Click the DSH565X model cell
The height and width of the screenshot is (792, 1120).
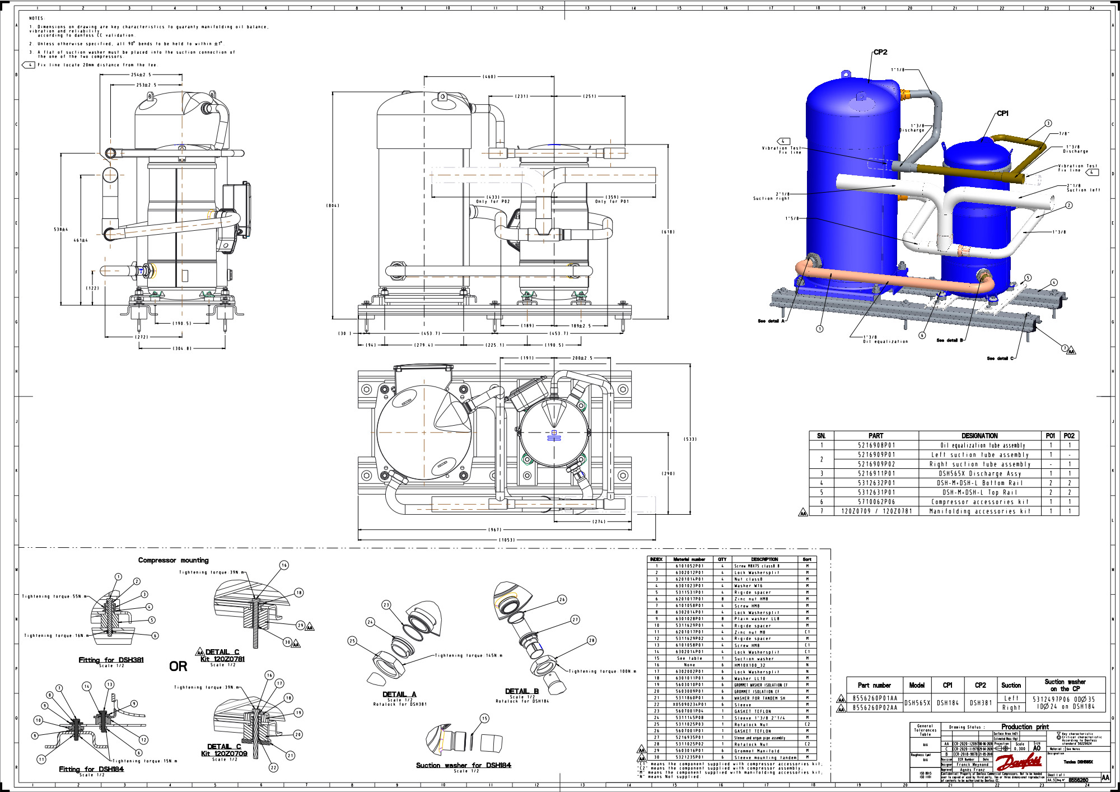(x=917, y=703)
